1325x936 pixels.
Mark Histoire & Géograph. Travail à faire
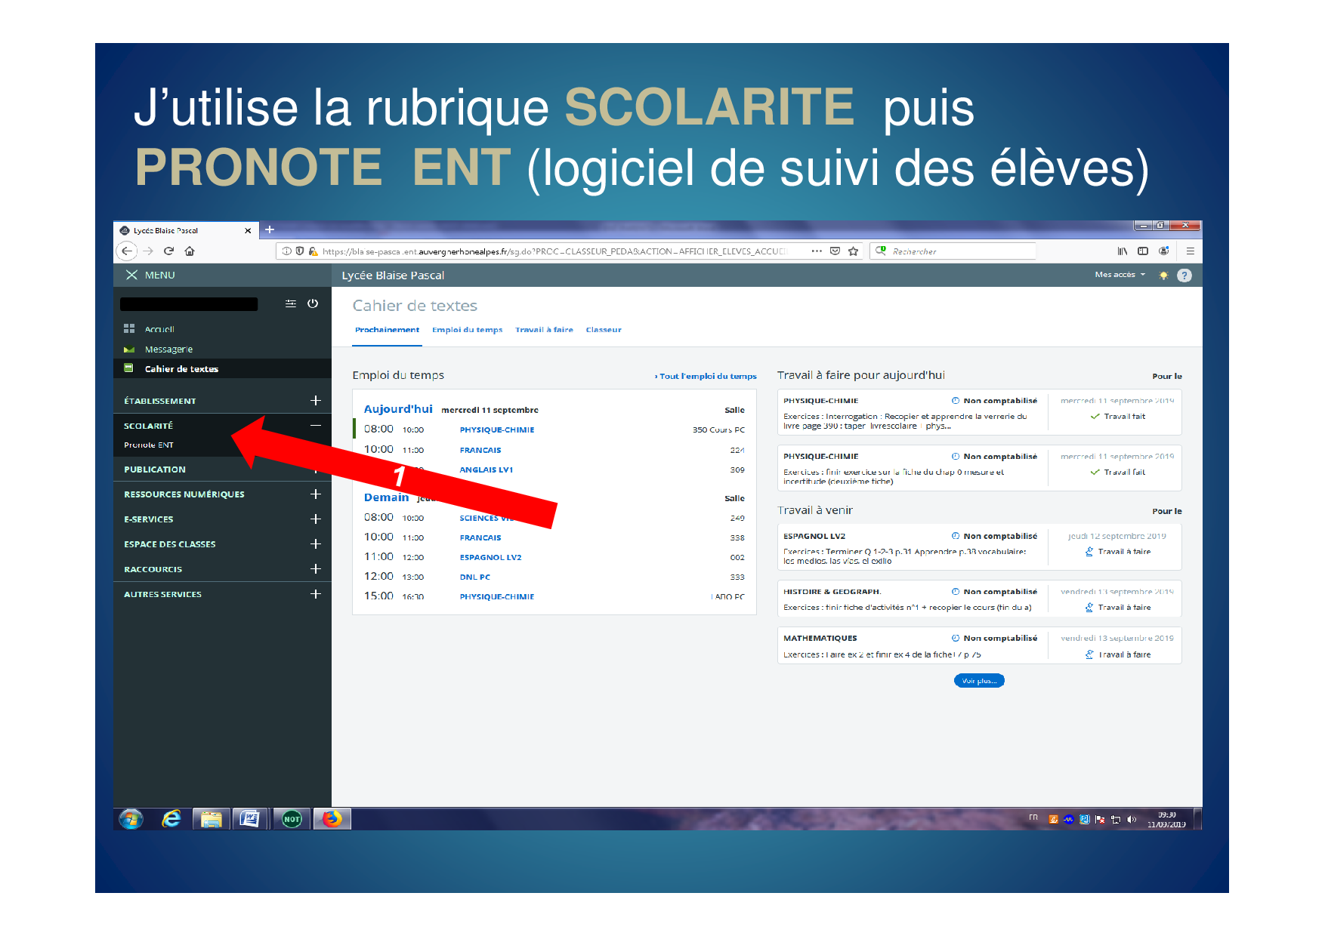pos(1117,608)
